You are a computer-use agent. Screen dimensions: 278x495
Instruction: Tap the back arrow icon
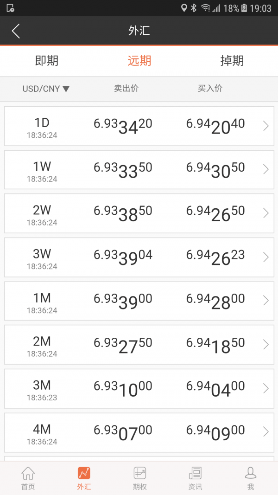pos(16,31)
